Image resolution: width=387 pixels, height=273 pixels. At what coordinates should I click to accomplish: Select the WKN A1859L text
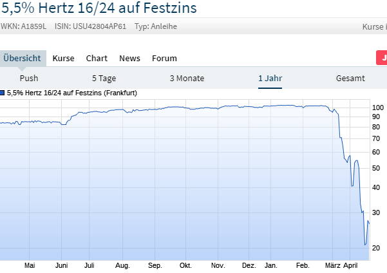click(23, 26)
